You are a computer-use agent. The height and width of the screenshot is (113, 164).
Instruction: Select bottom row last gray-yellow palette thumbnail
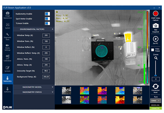coord(137,100)
